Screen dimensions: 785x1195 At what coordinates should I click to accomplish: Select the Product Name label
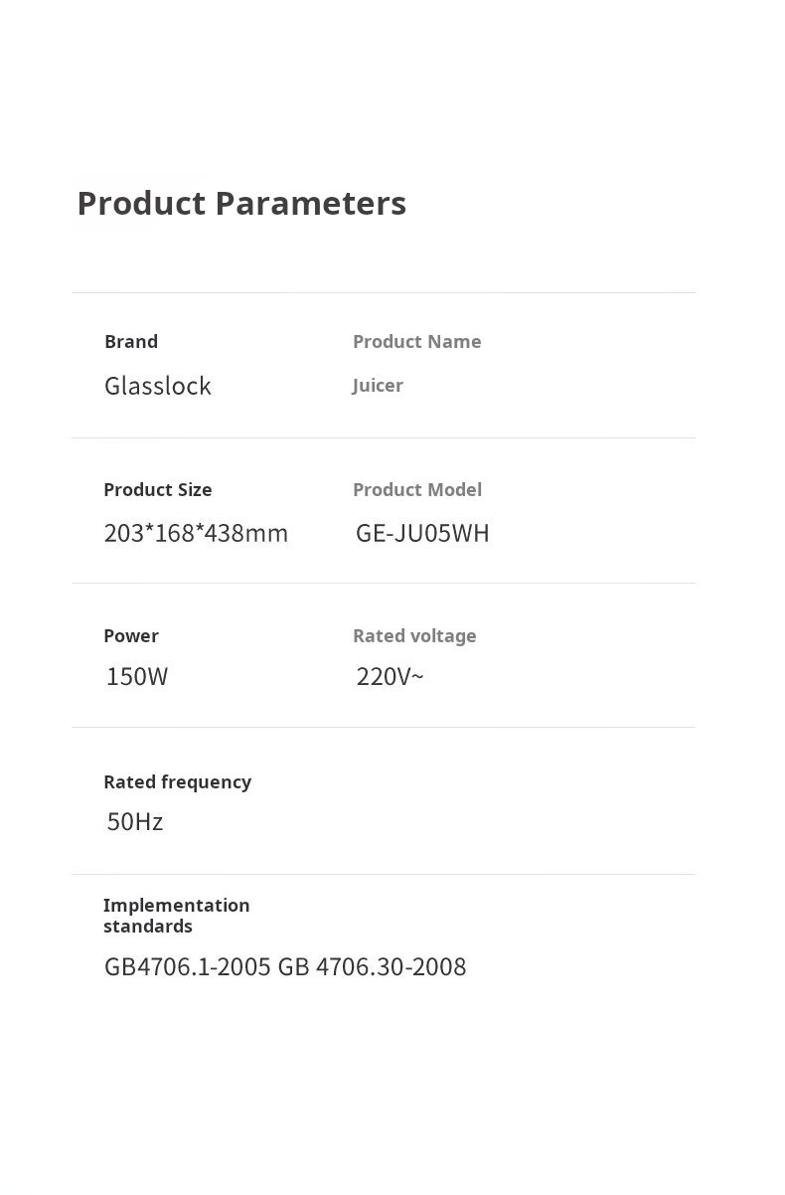pos(416,341)
